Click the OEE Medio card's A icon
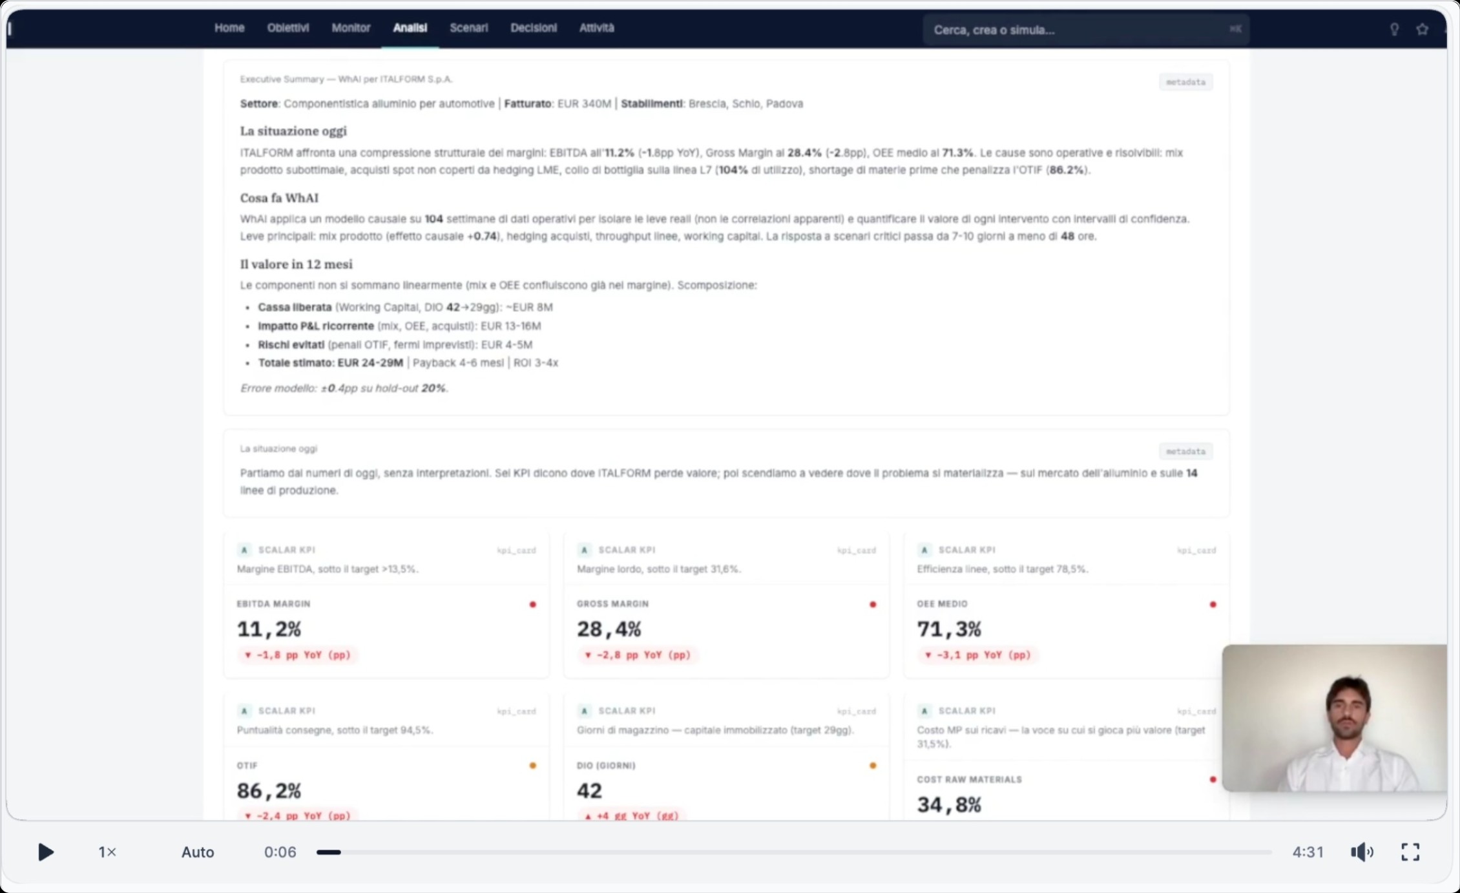Viewport: 1460px width, 893px height. coord(924,550)
